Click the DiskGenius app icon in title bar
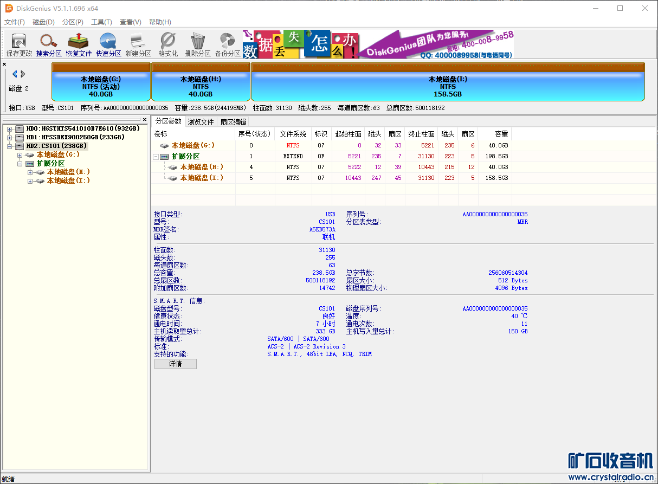This screenshot has width=658, height=484. 9,8
